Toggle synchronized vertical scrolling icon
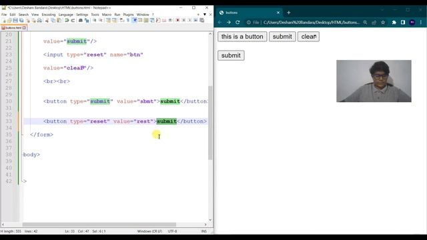Image resolution: width=427 pixels, height=240 pixels. [108, 21]
